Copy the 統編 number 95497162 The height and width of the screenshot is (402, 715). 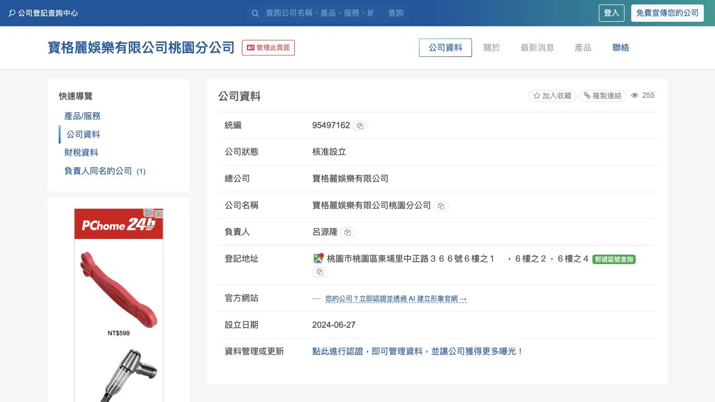(360, 126)
